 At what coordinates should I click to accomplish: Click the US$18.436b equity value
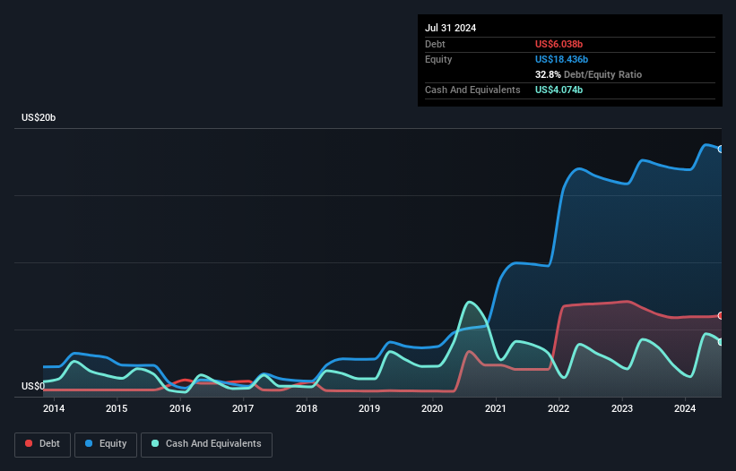(562, 59)
